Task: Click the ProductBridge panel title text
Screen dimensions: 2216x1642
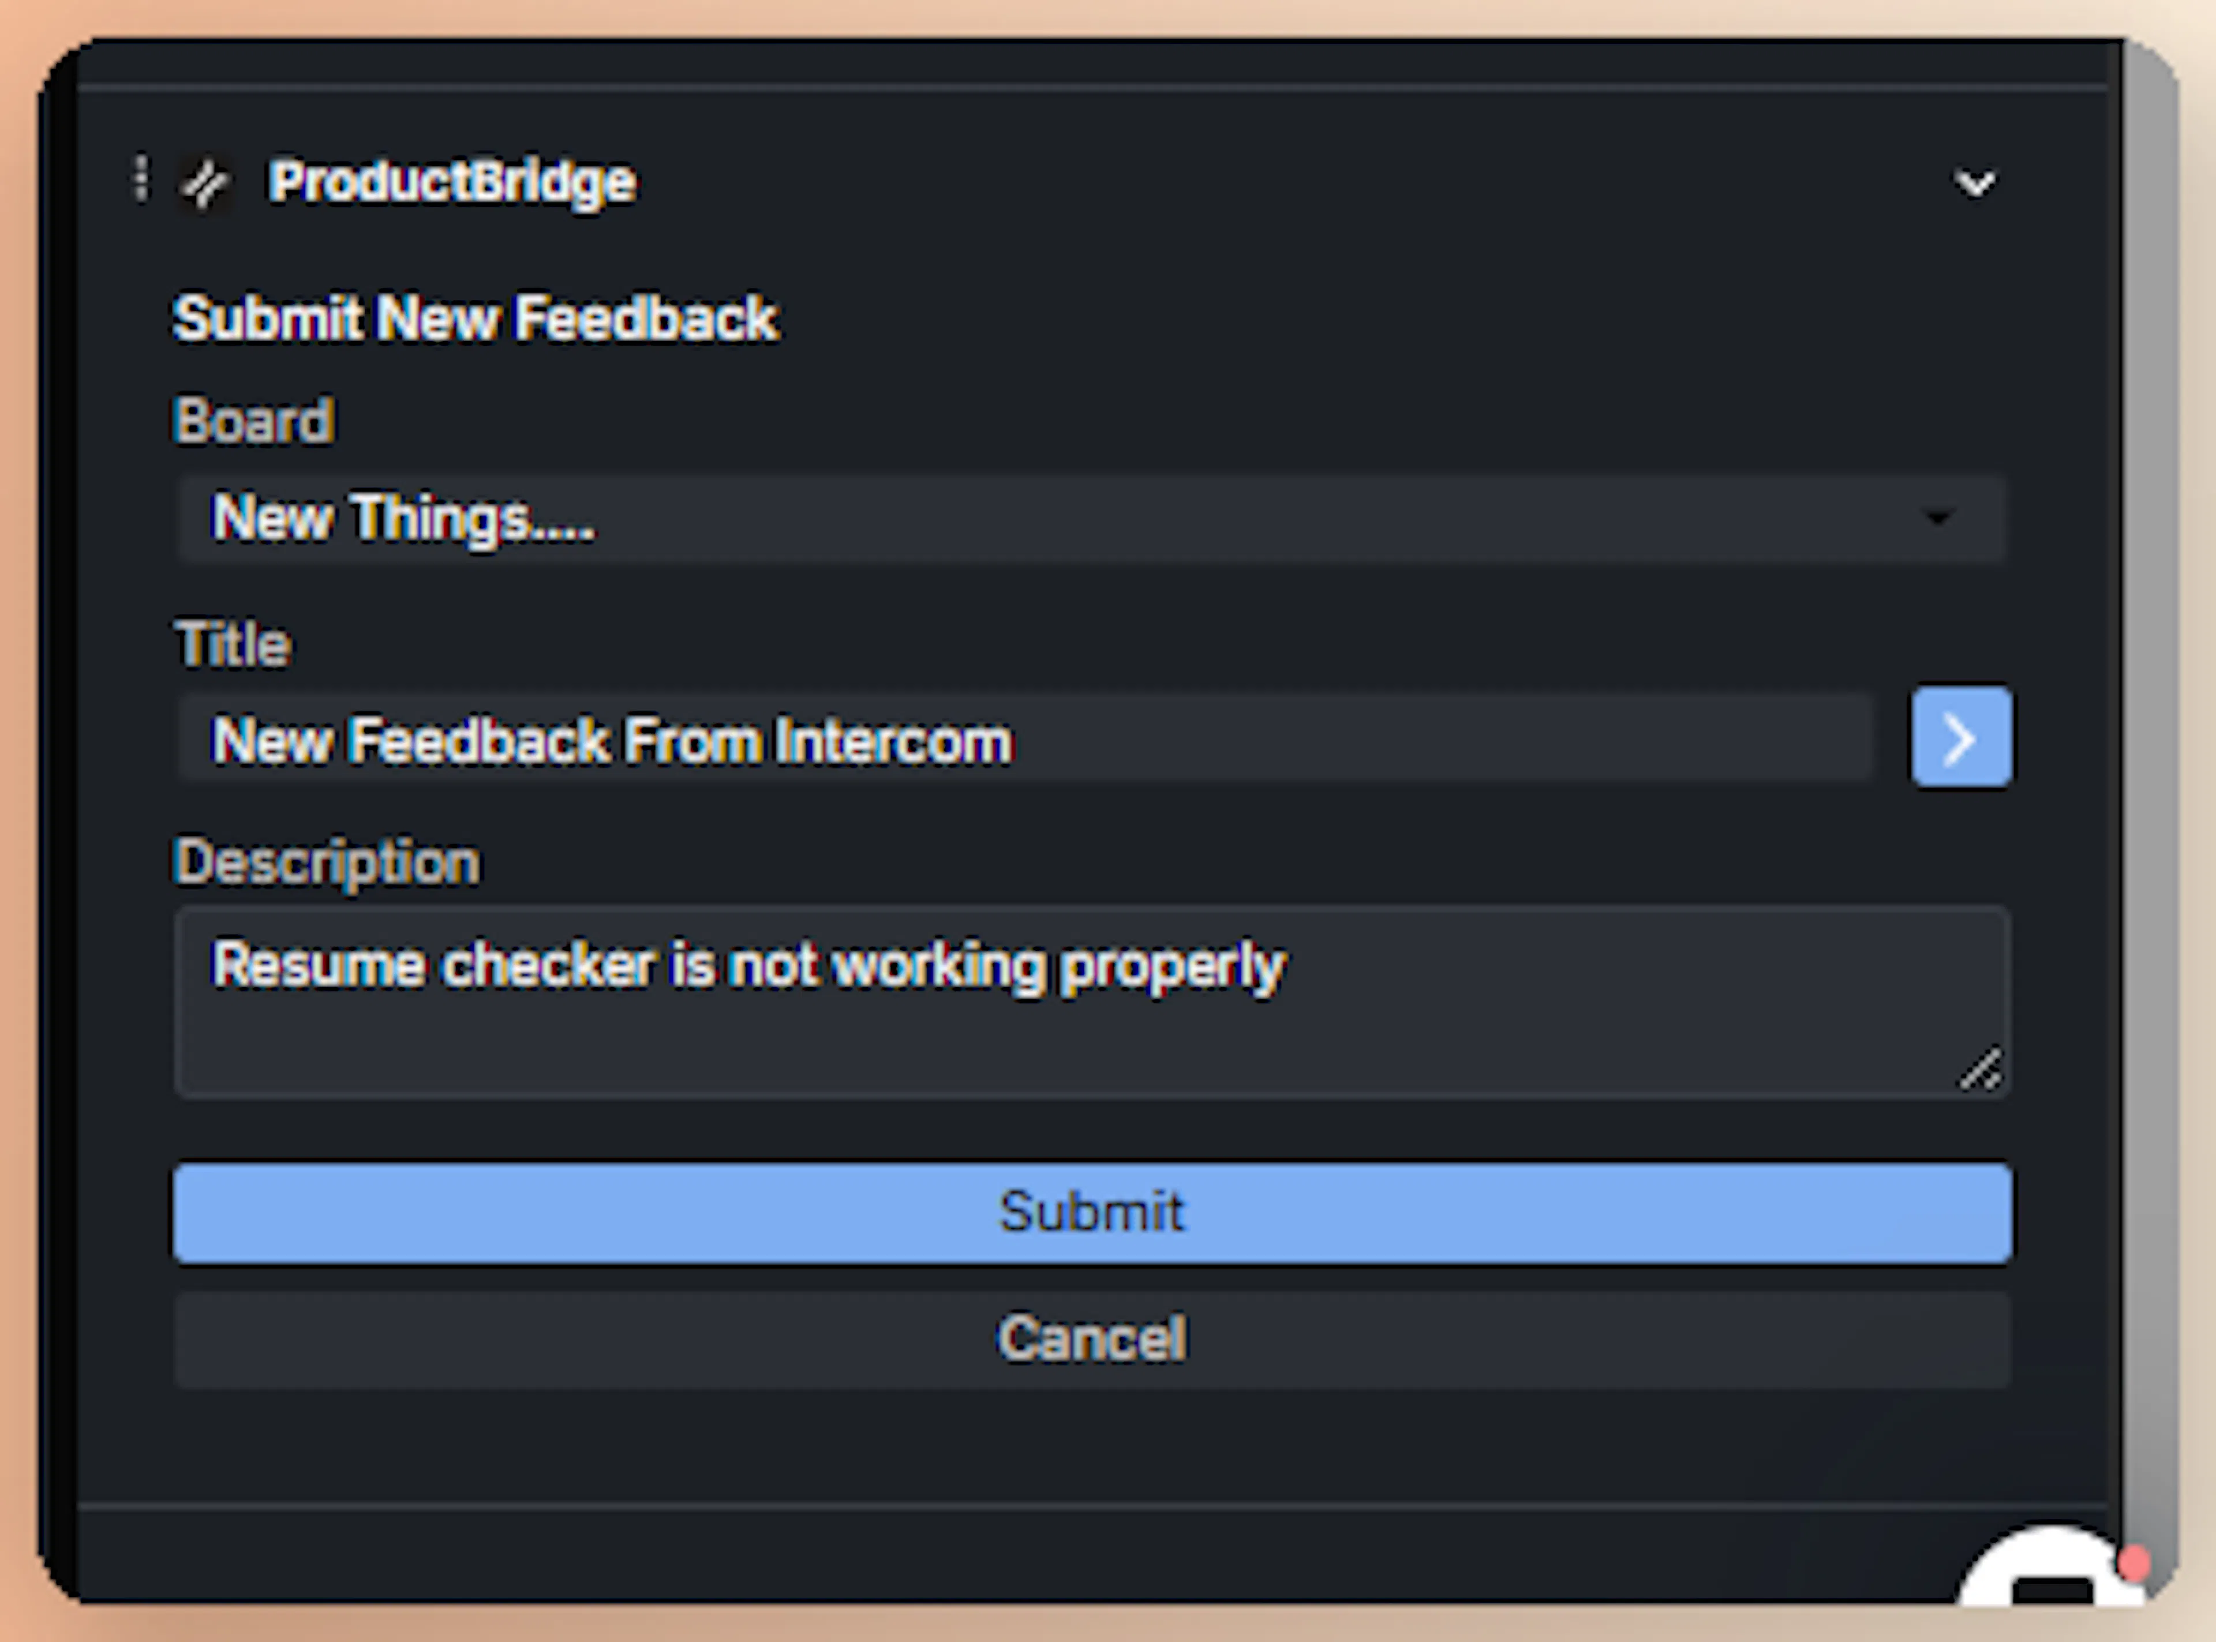Action: 452,182
